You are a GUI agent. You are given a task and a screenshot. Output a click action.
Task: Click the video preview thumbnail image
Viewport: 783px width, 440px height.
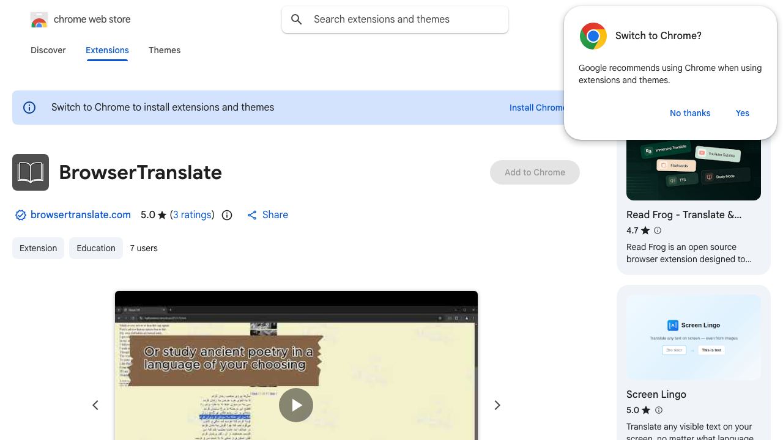[296, 365]
